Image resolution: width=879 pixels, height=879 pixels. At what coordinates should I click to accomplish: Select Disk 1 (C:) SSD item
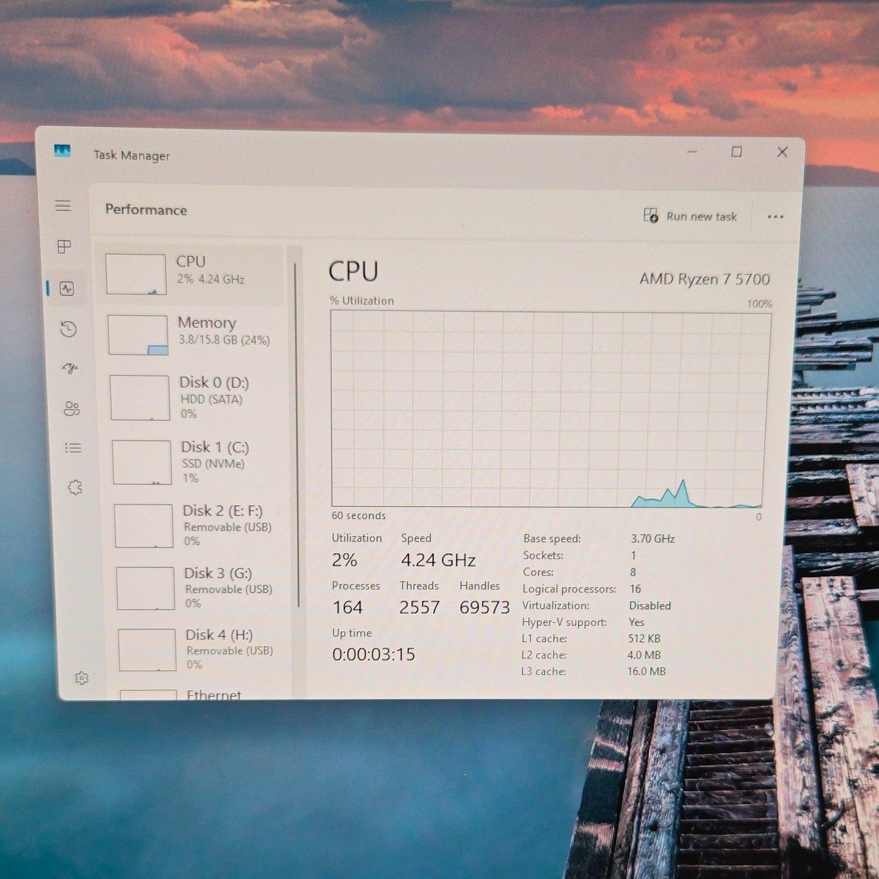198,462
